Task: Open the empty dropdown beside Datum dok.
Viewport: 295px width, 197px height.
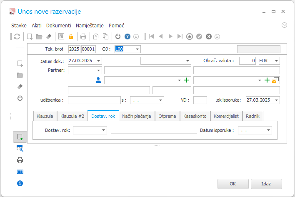Action: pyautogui.click(x=187, y=61)
